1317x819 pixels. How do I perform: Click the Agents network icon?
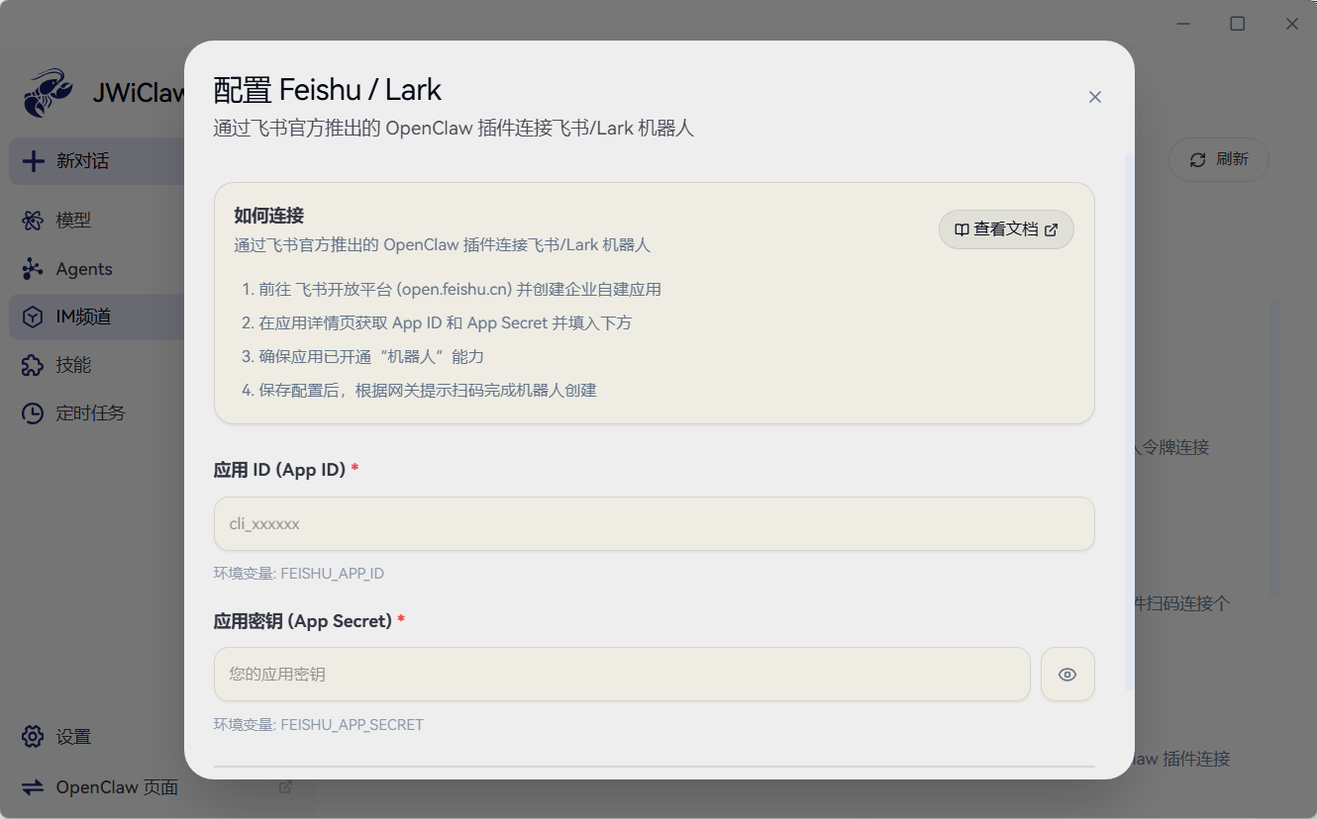pyautogui.click(x=33, y=269)
